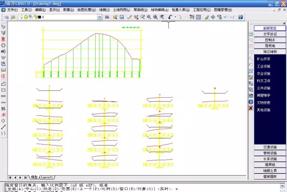
Task: Click the 文字注记 button
Action: click(x=270, y=34)
